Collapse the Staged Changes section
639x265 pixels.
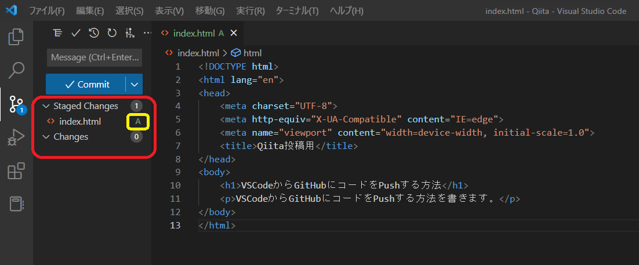(46, 106)
